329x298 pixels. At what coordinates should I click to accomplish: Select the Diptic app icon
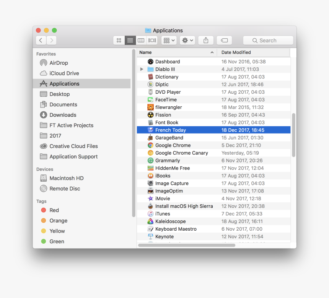(x=150, y=85)
